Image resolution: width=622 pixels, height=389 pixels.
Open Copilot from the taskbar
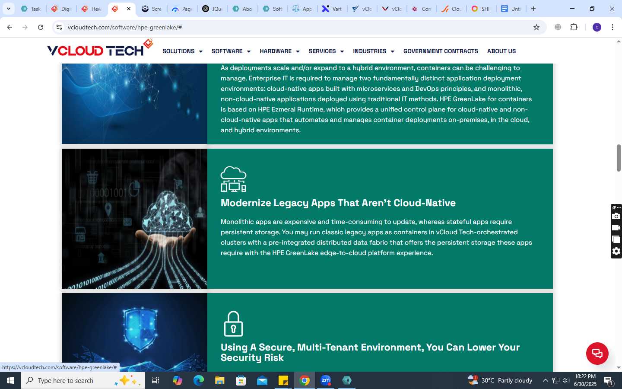pos(178,380)
